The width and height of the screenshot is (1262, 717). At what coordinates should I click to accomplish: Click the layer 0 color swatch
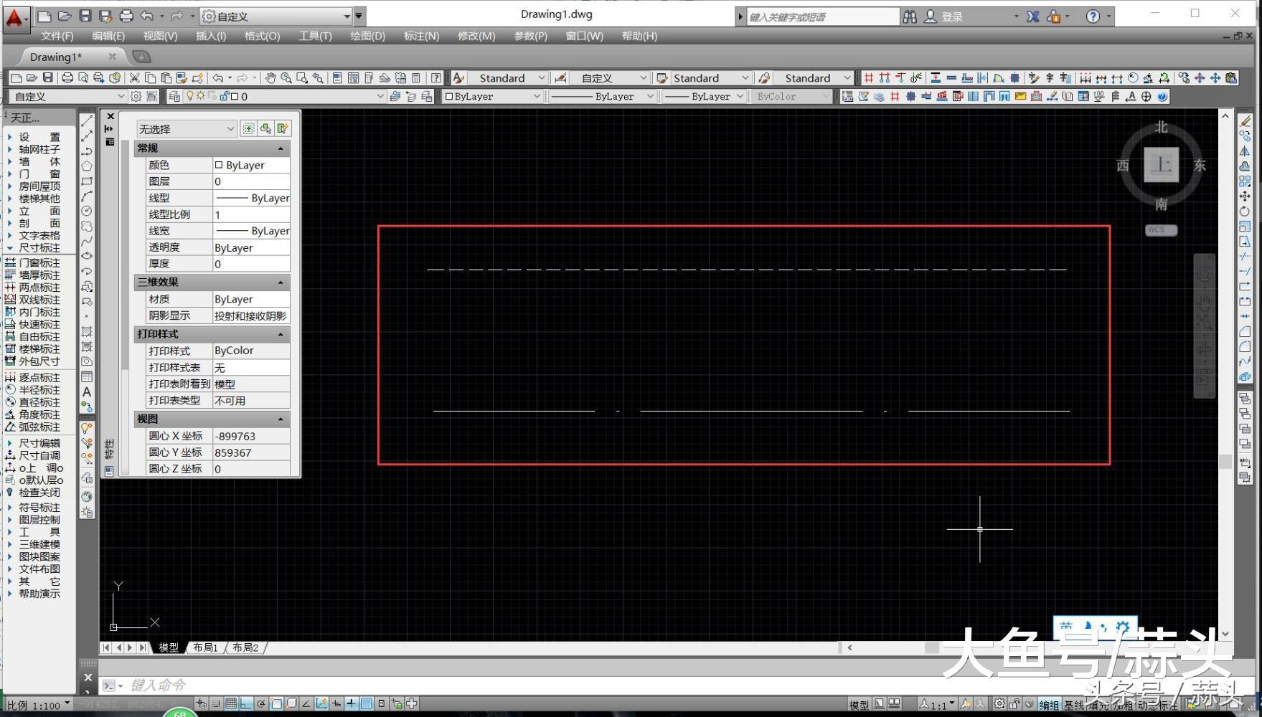tap(235, 96)
